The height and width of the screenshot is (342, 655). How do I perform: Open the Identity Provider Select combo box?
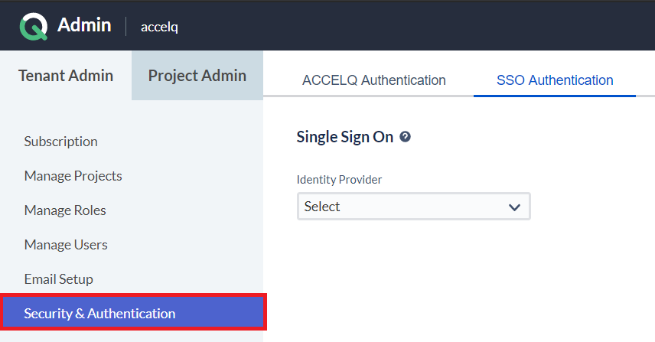413,207
